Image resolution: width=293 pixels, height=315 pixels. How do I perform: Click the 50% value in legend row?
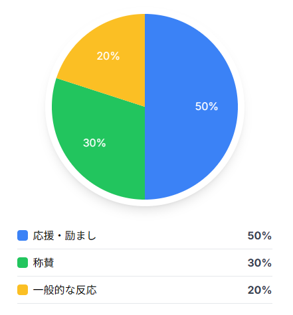click(x=260, y=235)
